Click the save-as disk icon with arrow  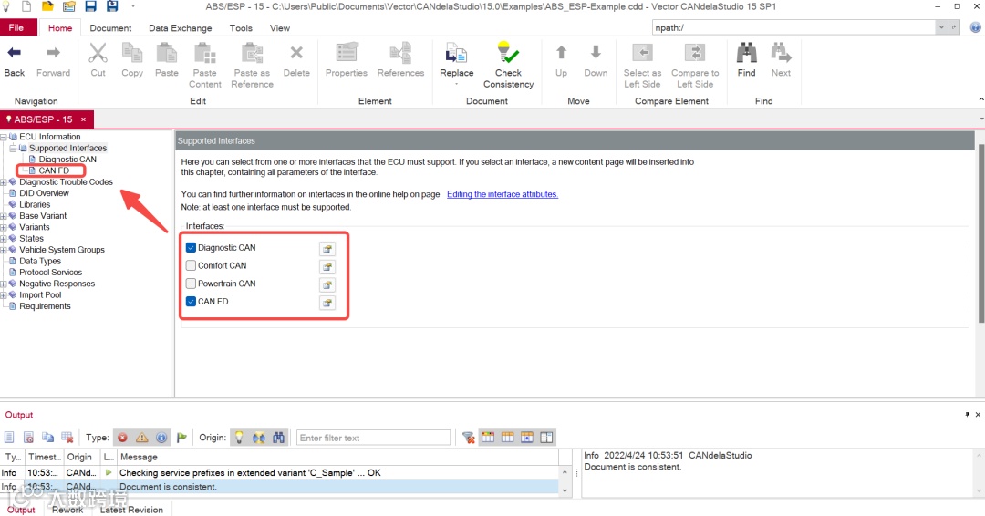pyautogui.click(x=112, y=7)
